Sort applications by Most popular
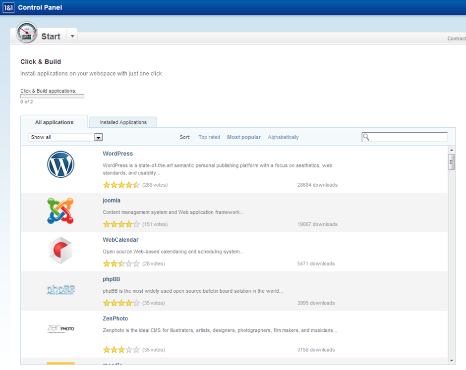 tap(244, 137)
